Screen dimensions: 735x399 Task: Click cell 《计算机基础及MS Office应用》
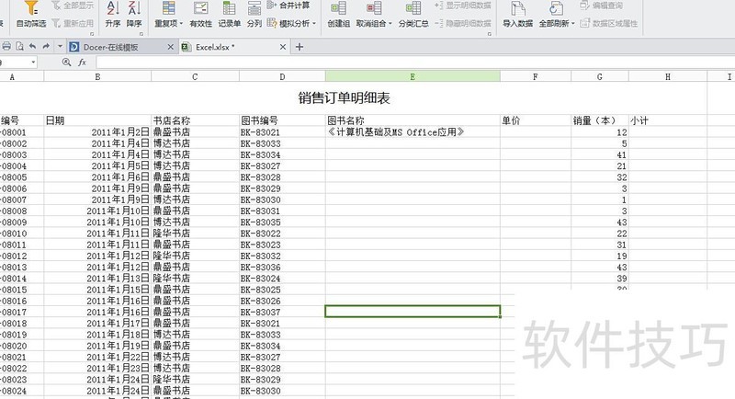pos(413,132)
